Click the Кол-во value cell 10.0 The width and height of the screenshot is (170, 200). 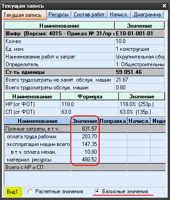click(139, 41)
